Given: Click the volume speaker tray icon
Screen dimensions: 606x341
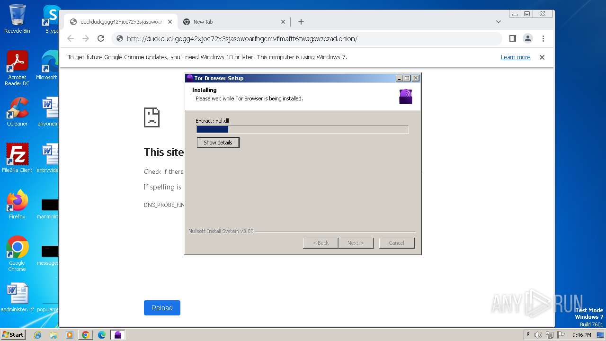Looking at the screenshot, I should pyautogui.click(x=538, y=335).
